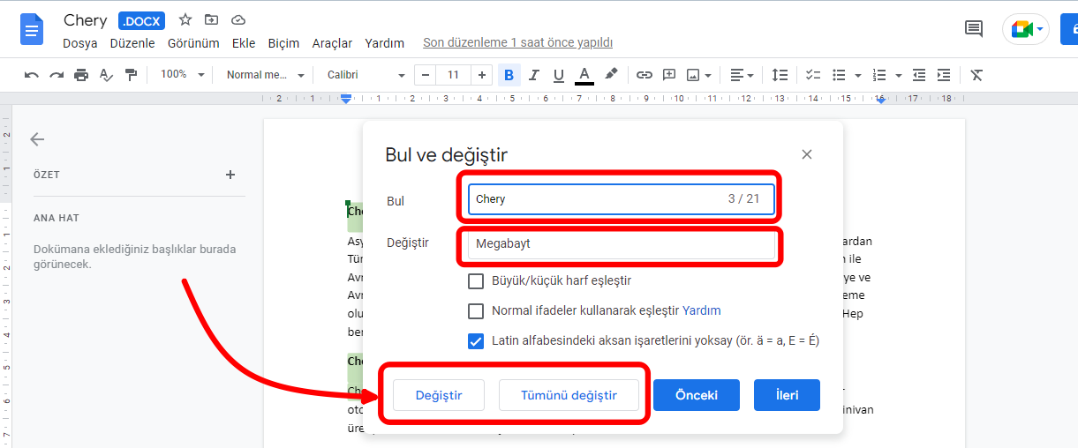Click the italic formatting icon

(533, 75)
